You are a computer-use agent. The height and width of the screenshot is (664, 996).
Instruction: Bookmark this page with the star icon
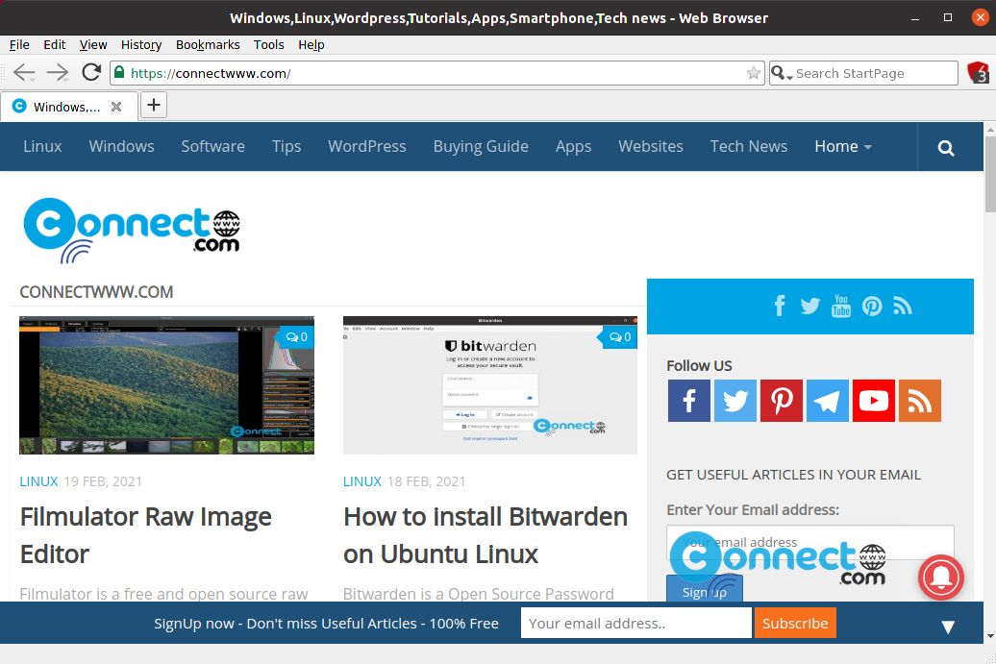(x=754, y=73)
